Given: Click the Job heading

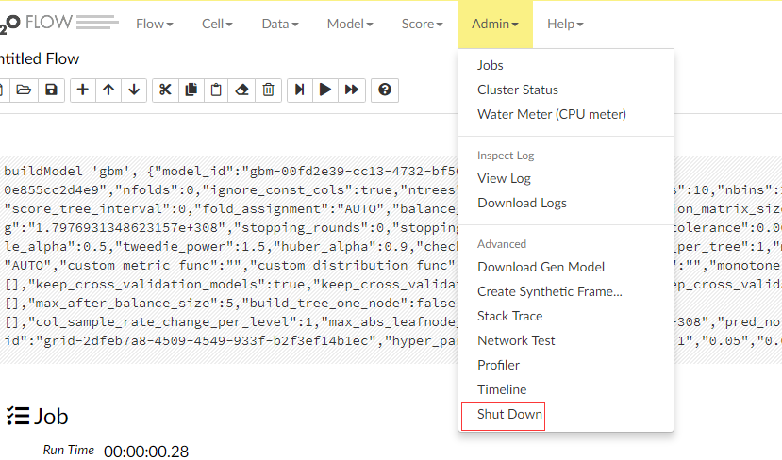Looking at the screenshot, I should click(x=38, y=417).
